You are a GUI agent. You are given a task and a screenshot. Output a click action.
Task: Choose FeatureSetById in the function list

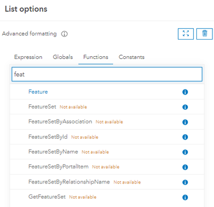click(x=107, y=137)
